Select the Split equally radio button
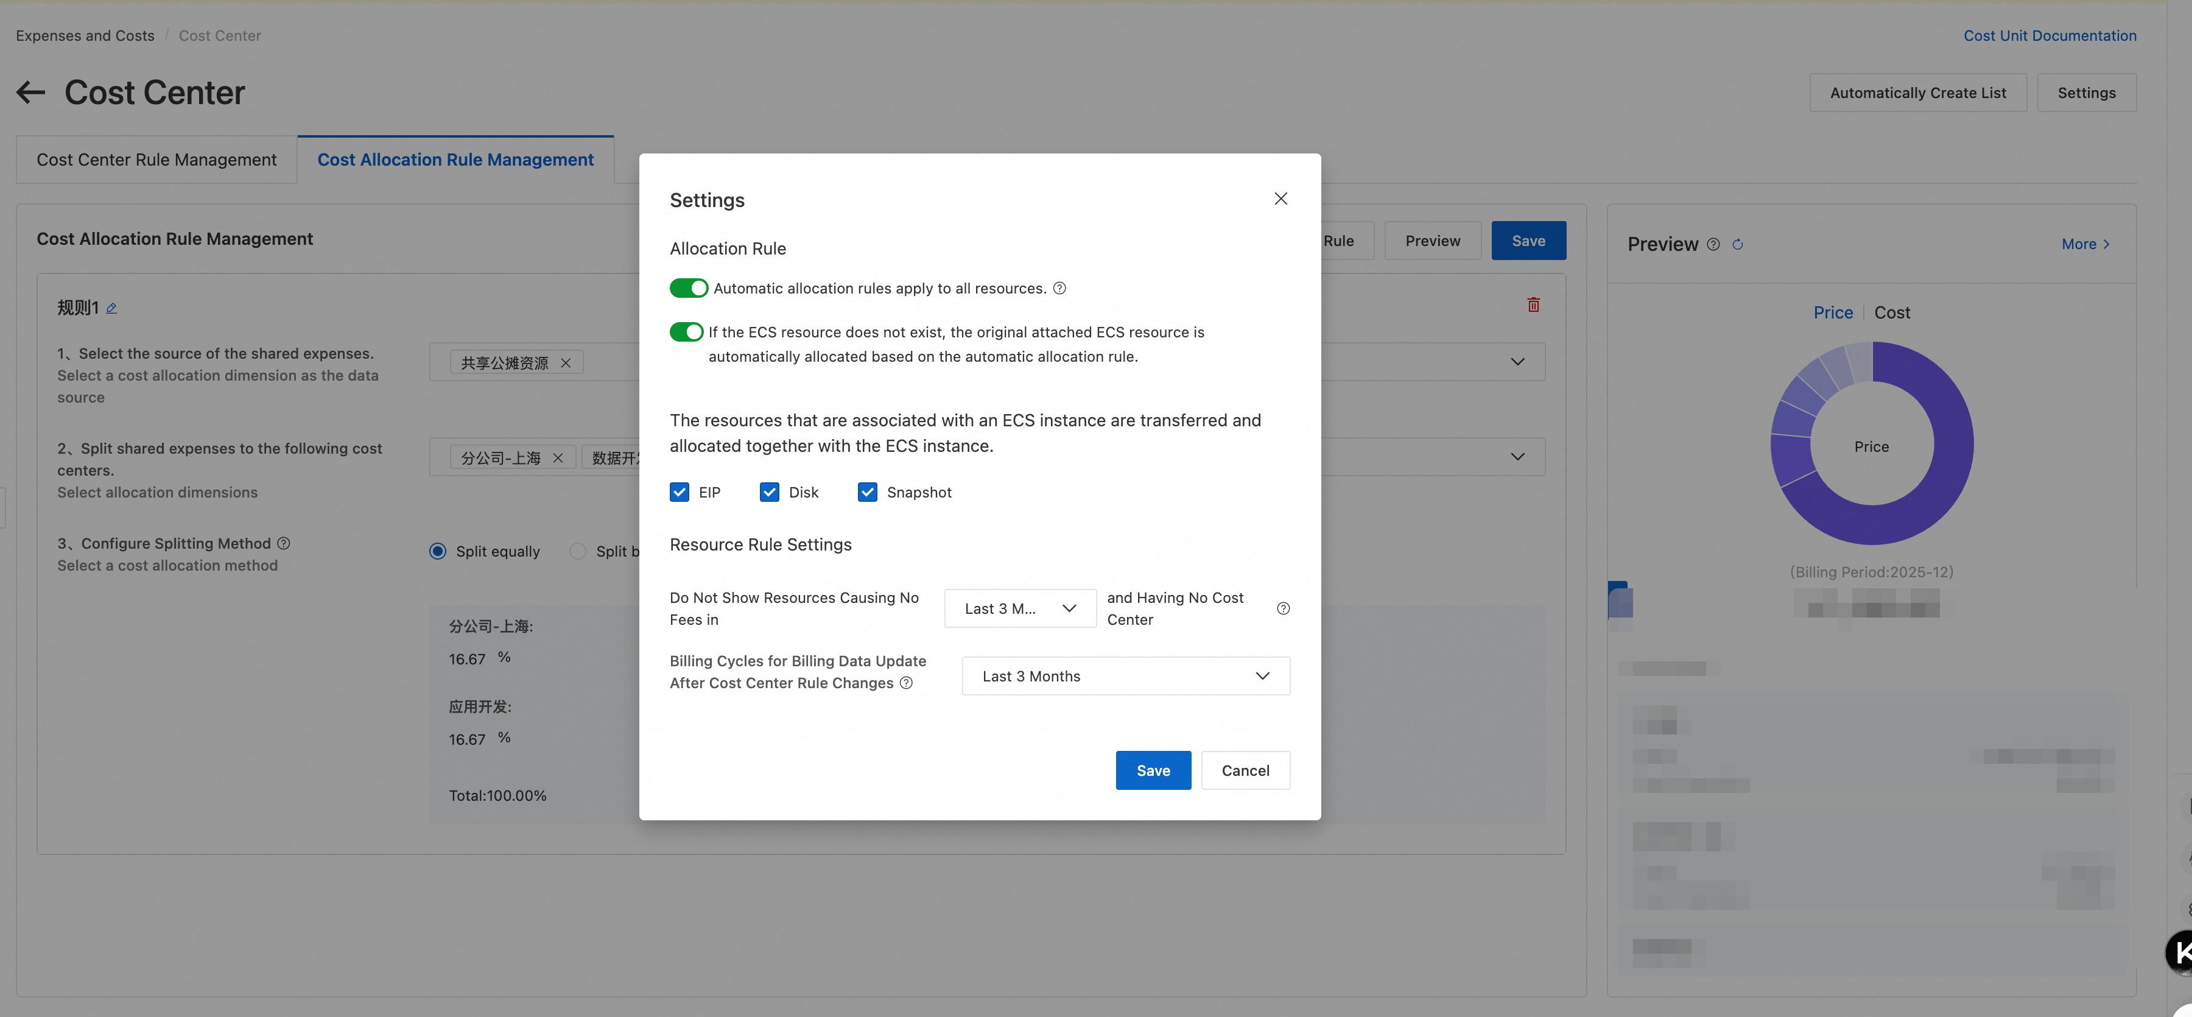The width and height of the screenshot is (2192, 1017). 437,552
